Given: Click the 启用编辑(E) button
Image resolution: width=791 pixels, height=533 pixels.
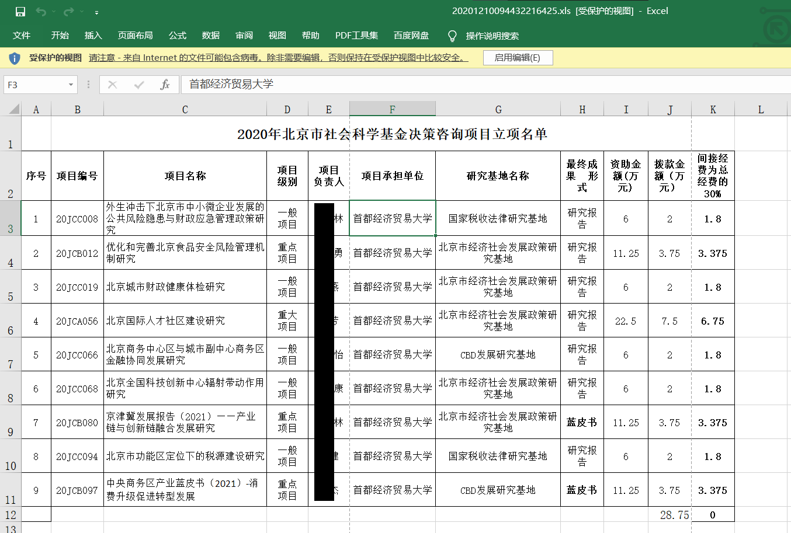Looking at the screenshot, I should click(518, 58).
